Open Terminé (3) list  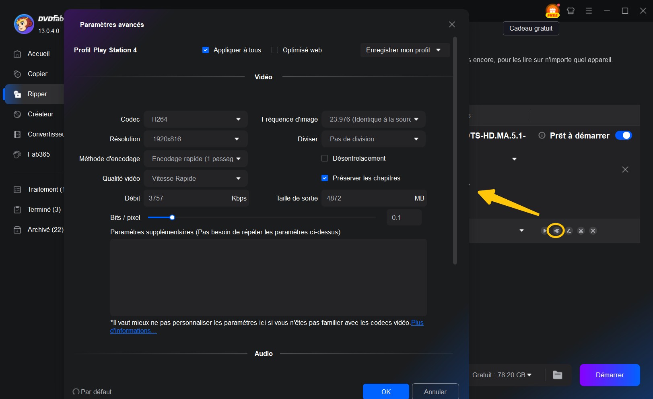click(44, 209)
